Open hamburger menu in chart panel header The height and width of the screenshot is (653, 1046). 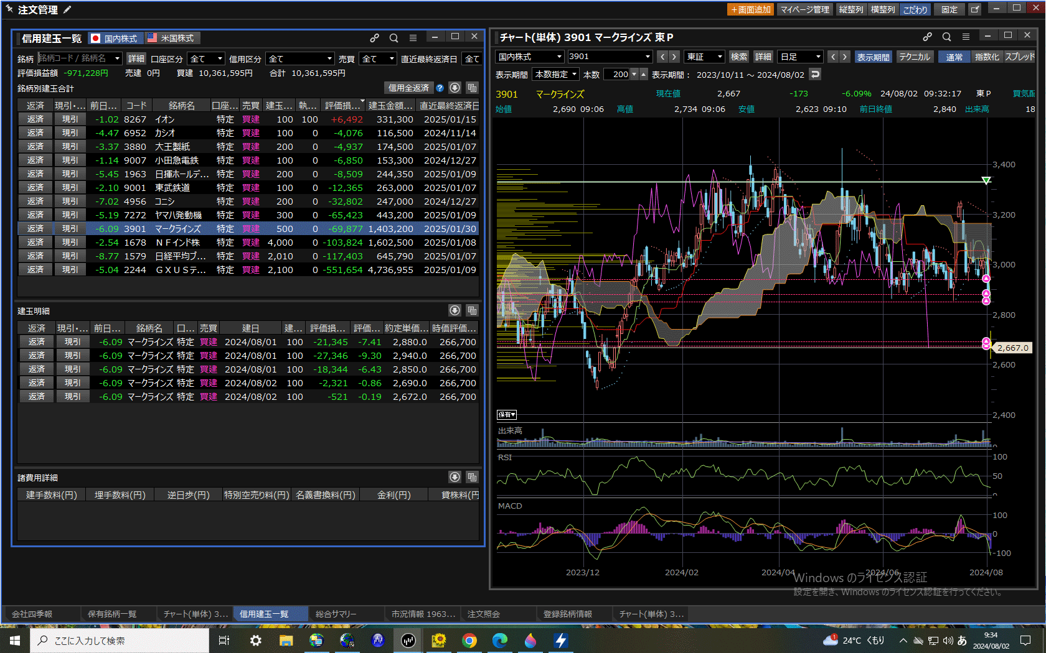(x=966, y=37)
